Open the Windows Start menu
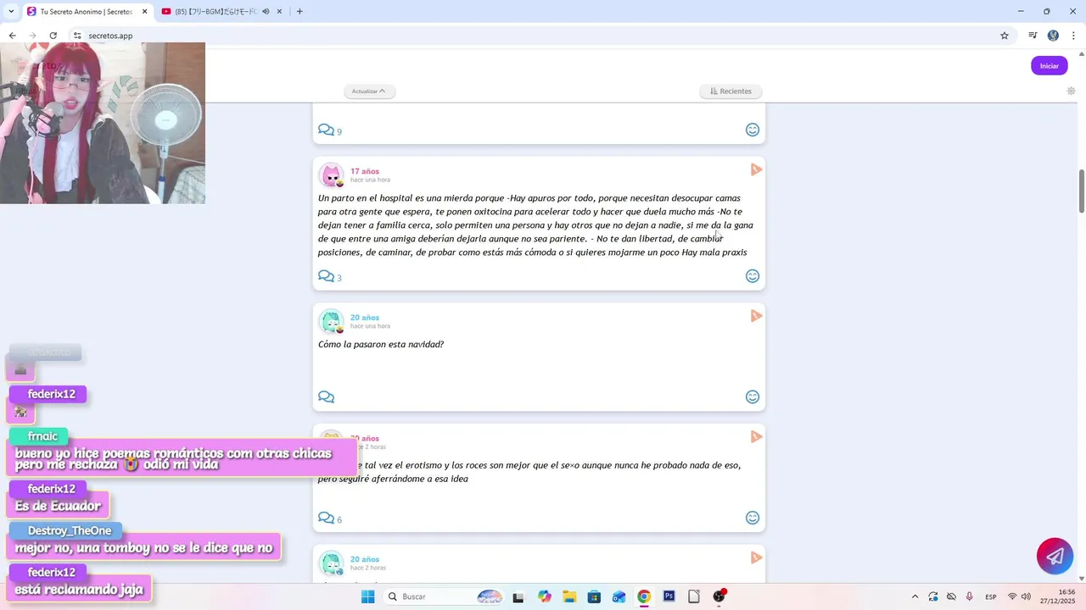This screenshot has height=610, width=1086. pos(367,596)
